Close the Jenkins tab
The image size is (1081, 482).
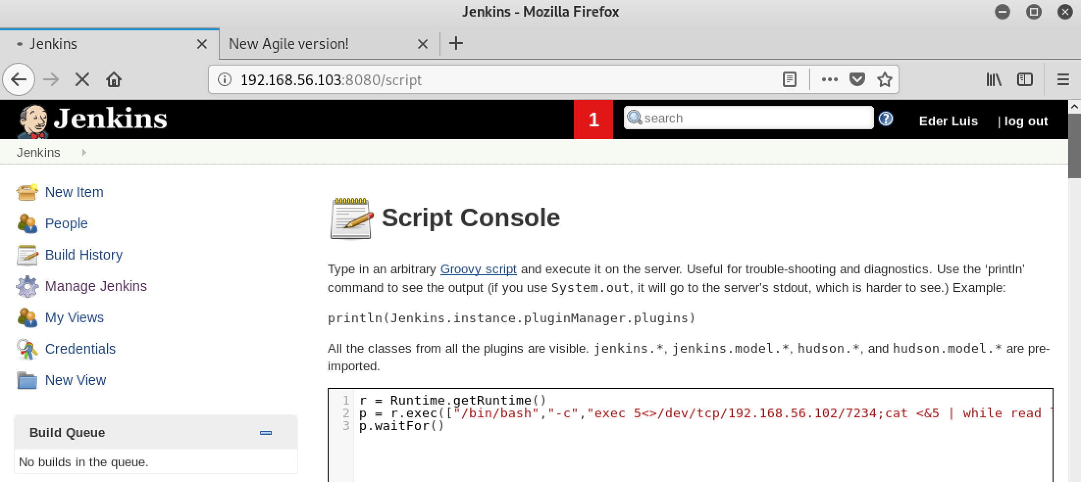point(202,44)
